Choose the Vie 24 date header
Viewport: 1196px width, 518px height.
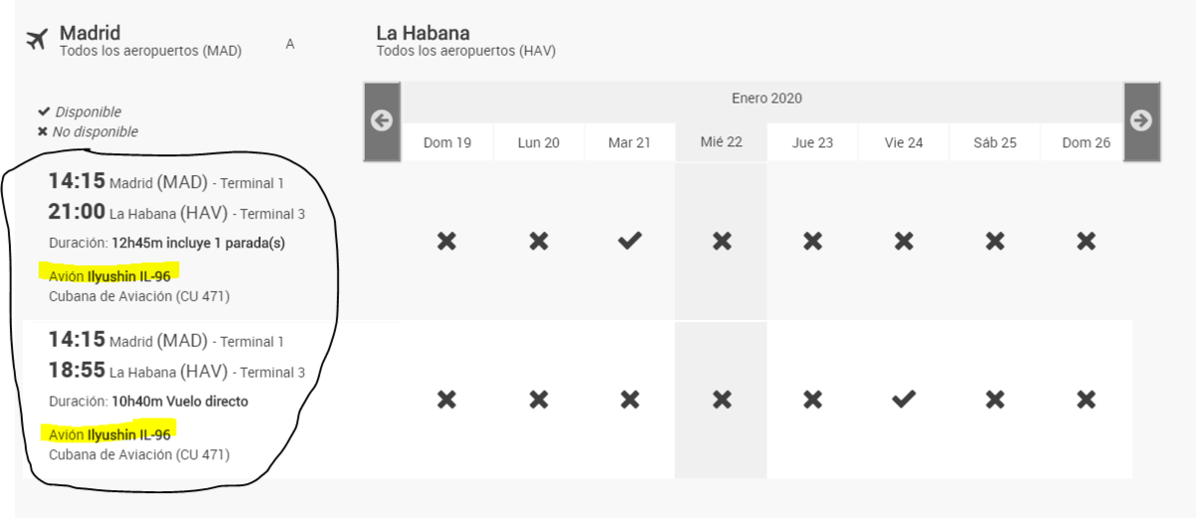click(x=904, y=142)
